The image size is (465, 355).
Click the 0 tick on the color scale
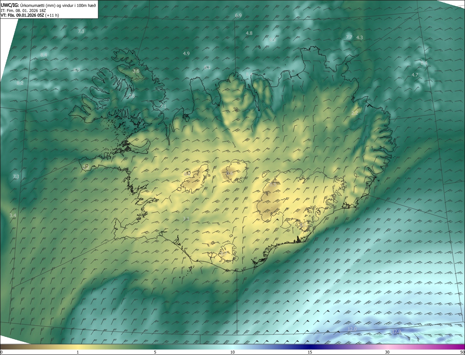click(1, 352)
